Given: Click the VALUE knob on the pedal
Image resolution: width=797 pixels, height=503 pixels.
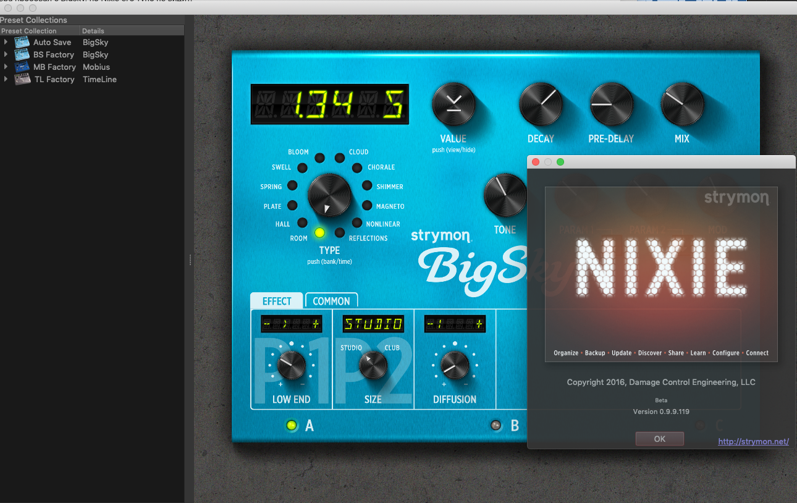Looking at the screenshot, I should 453,103.
